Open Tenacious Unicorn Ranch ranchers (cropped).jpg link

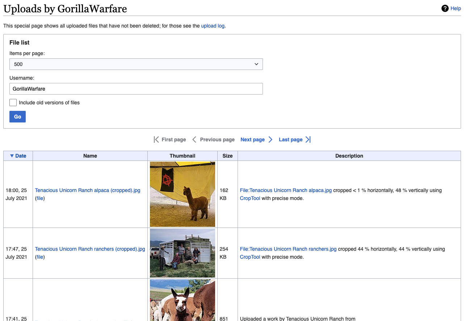coord(90,249)
